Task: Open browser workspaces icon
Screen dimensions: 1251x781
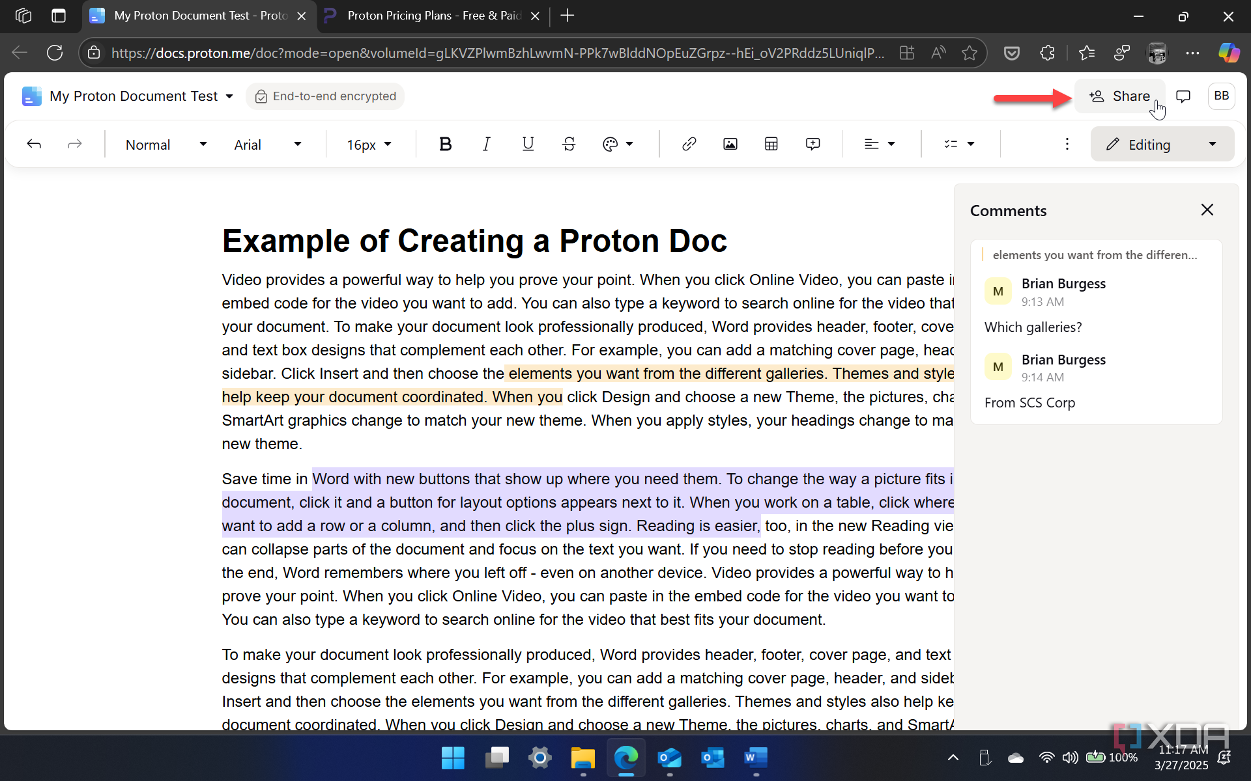Action: (x=23, y=16)
